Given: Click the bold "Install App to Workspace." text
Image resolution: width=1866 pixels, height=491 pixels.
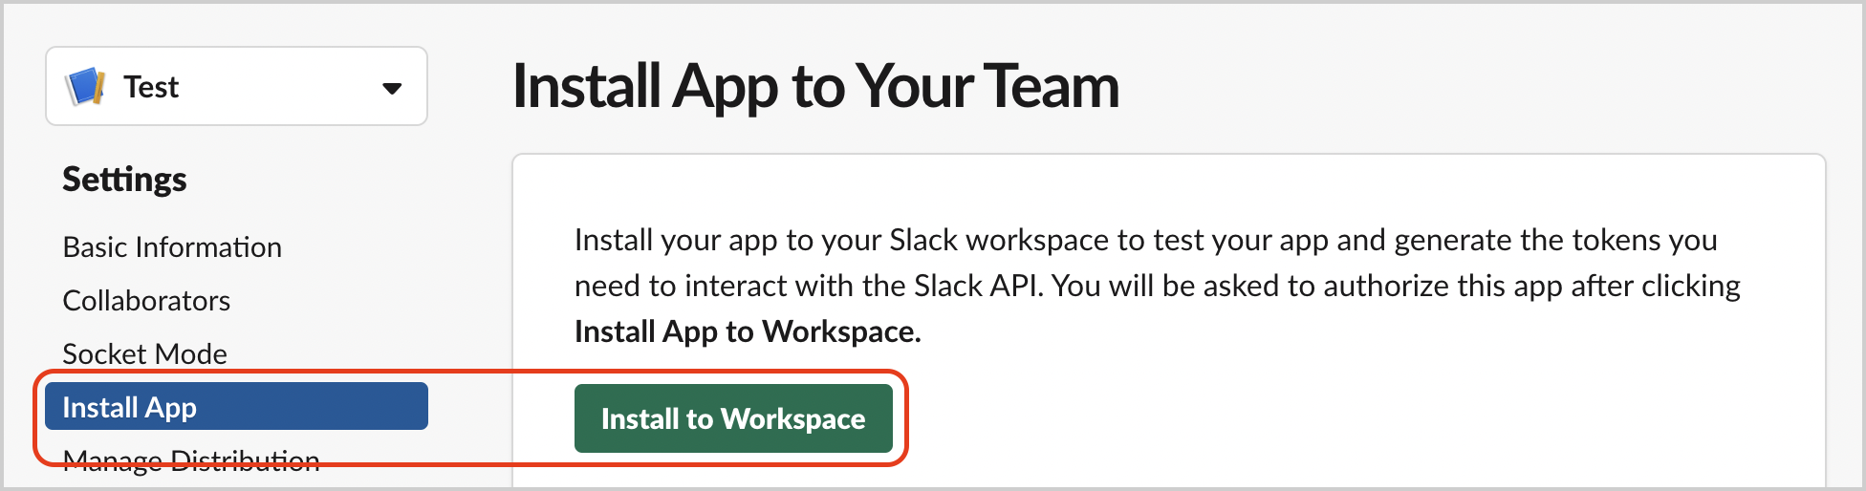Looking at the screenshot, I should pyautogui.click(x=748, y=331).
